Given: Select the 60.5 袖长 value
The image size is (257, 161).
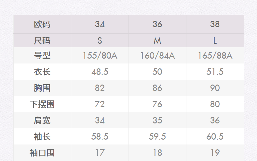Looking at the screenshot, I should [215, 136].
